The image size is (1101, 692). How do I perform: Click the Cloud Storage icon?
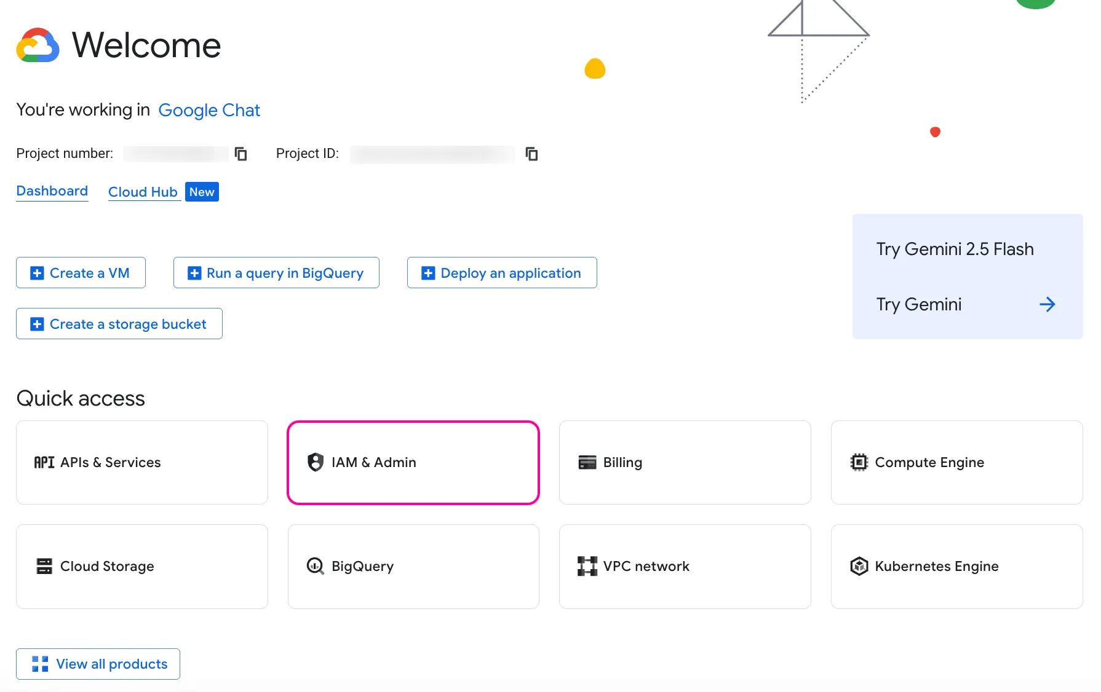click(x=44, y=566)
